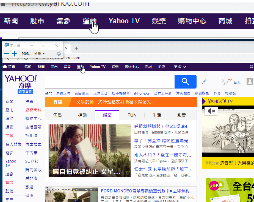Open 3C科技 in left sidebar
The height and width of the screenshot is (202, 254).
tap(32, 161)
